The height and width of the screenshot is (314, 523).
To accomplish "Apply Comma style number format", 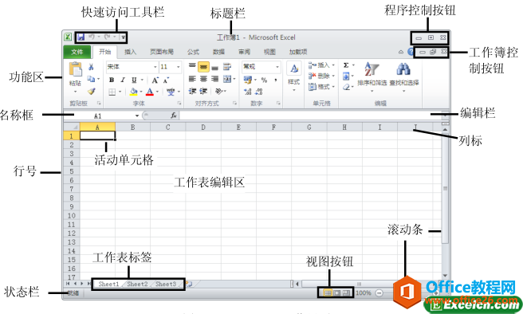I will click(276, 80).
